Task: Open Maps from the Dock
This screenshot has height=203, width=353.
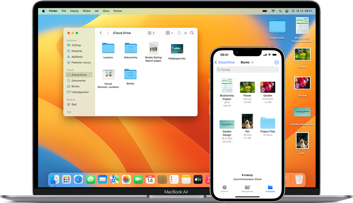Action: 114,180
